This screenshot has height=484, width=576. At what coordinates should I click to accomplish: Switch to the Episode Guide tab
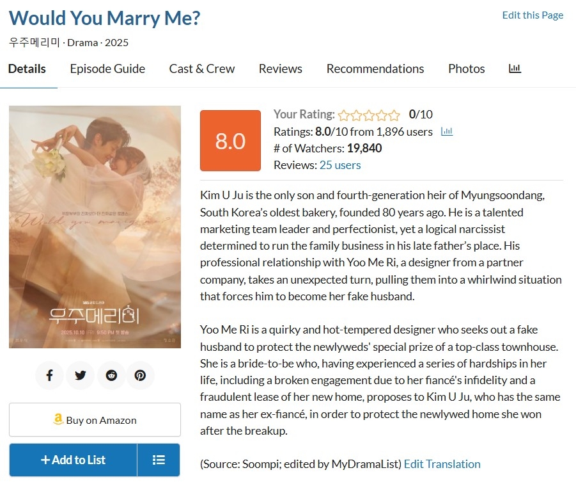pos(107,69)
